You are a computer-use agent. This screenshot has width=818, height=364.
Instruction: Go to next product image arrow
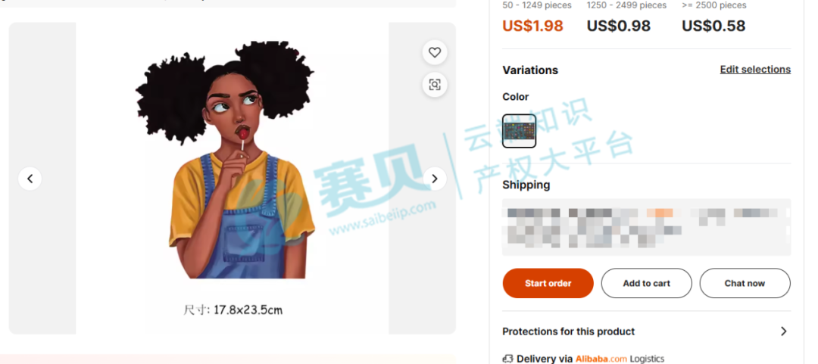[x=435, y=179]
